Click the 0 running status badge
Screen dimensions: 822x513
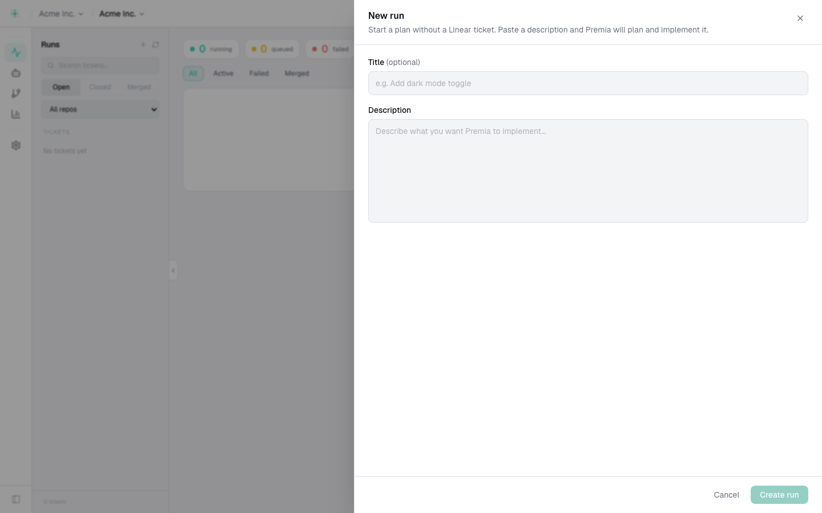pyautogui.click(x=211, y=49)
